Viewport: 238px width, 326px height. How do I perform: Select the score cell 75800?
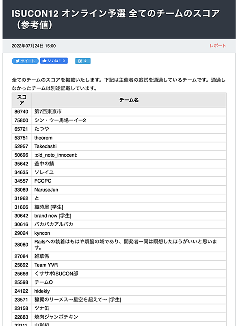point(22,120)
